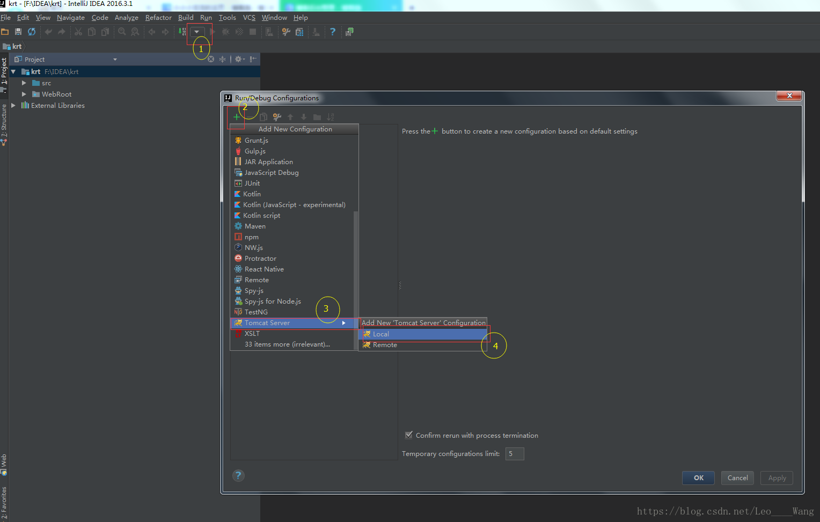This screenshot has width=820, height=522.
Task: Click the Edit Defaults wrench icon in dialog
Action: click(277, 116)
